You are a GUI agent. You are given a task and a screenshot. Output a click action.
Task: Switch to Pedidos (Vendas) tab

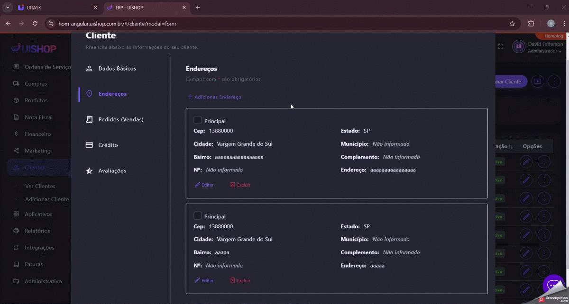pyautogui.click(x=120, y=120)
